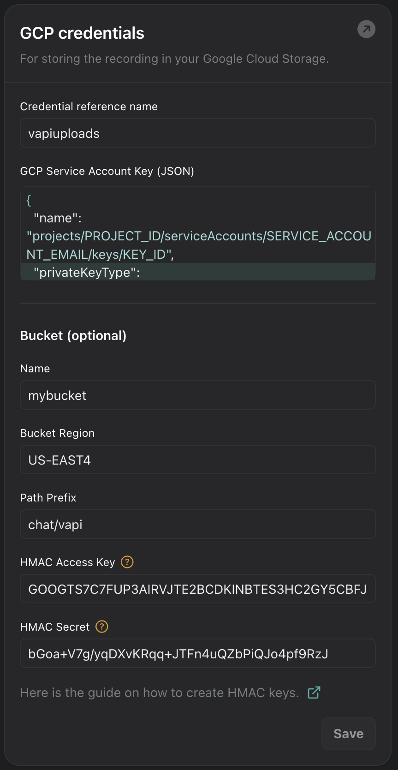
Task: Click the "Path Prefix" label text
Action: [48, 498]
